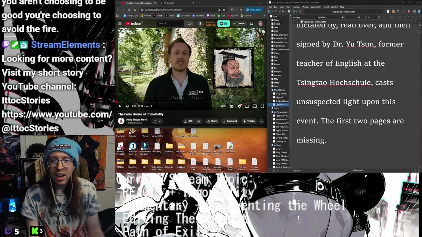Open the Intro chapter list
Screen dimensions: 422x237
coord(149,106)
